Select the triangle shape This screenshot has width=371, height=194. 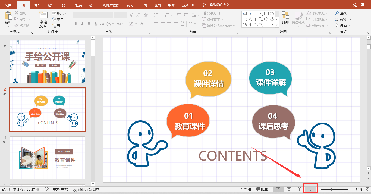tap(250, 19)
